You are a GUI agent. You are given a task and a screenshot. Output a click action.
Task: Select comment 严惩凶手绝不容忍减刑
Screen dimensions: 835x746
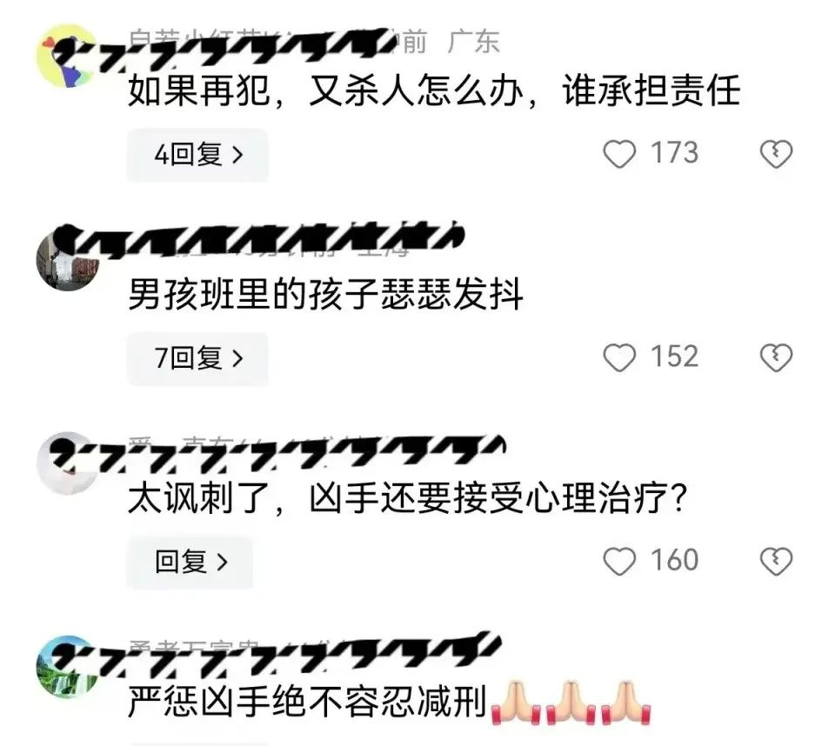pos(307,702)
